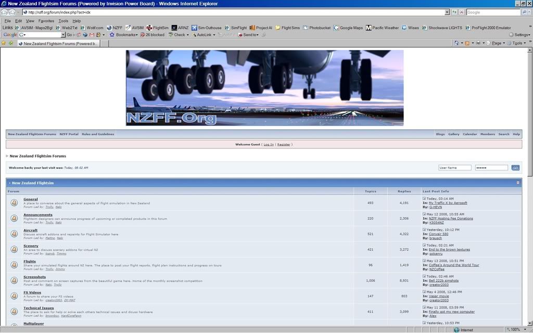Viewport: 533px width, 333px height.
Task: Open the Tools menu in menu bar
Action: point(64,21)
